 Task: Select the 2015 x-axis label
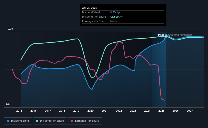coord(19,111)
